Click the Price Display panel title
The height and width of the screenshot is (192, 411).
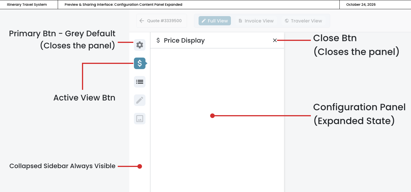[184, 41]
